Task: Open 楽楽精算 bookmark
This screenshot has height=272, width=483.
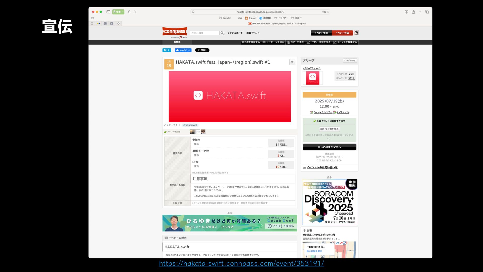Action: [265, 18]
